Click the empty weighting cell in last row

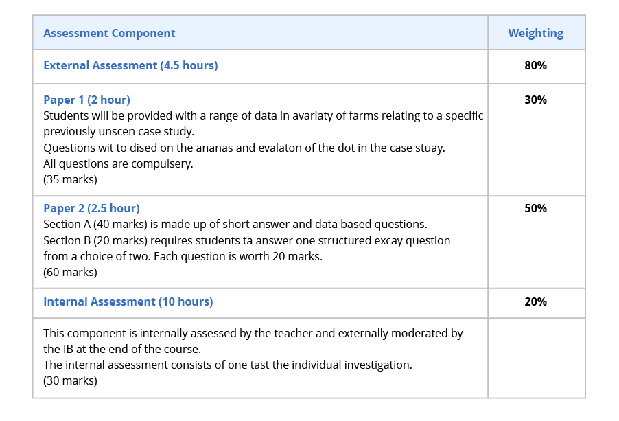click(535, 357)
